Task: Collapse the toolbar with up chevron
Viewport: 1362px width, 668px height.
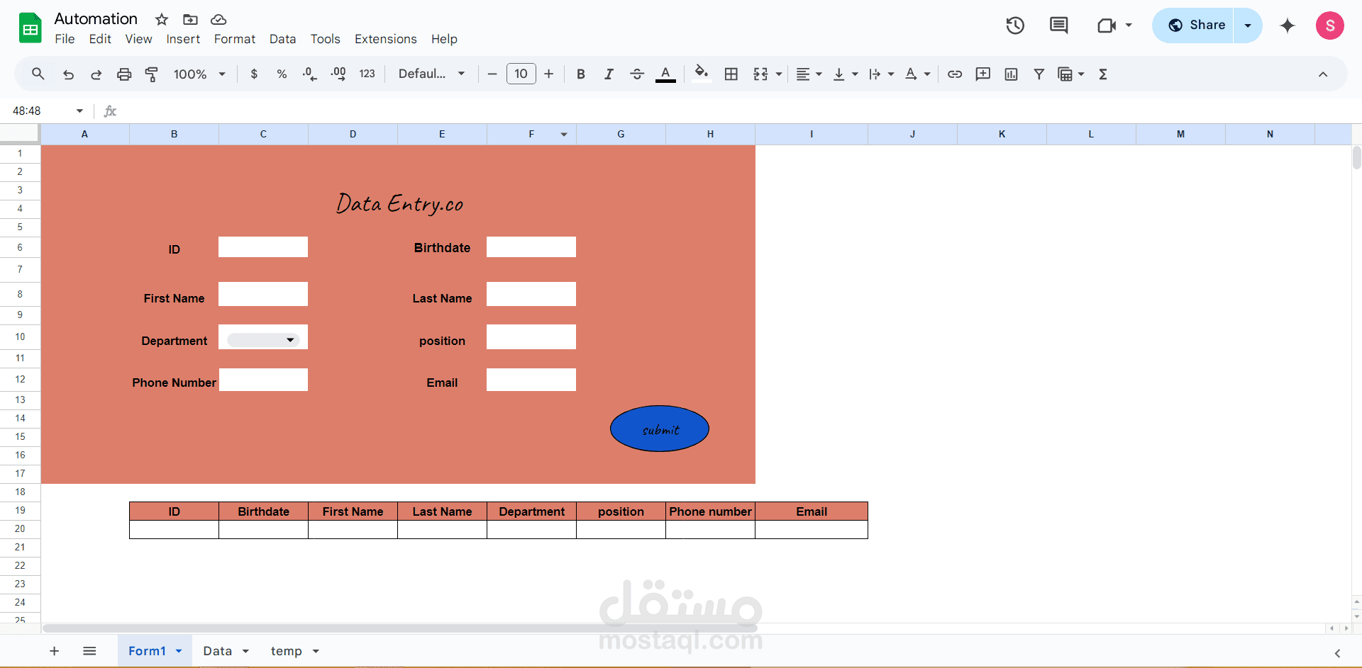Action: [1323, 74]
